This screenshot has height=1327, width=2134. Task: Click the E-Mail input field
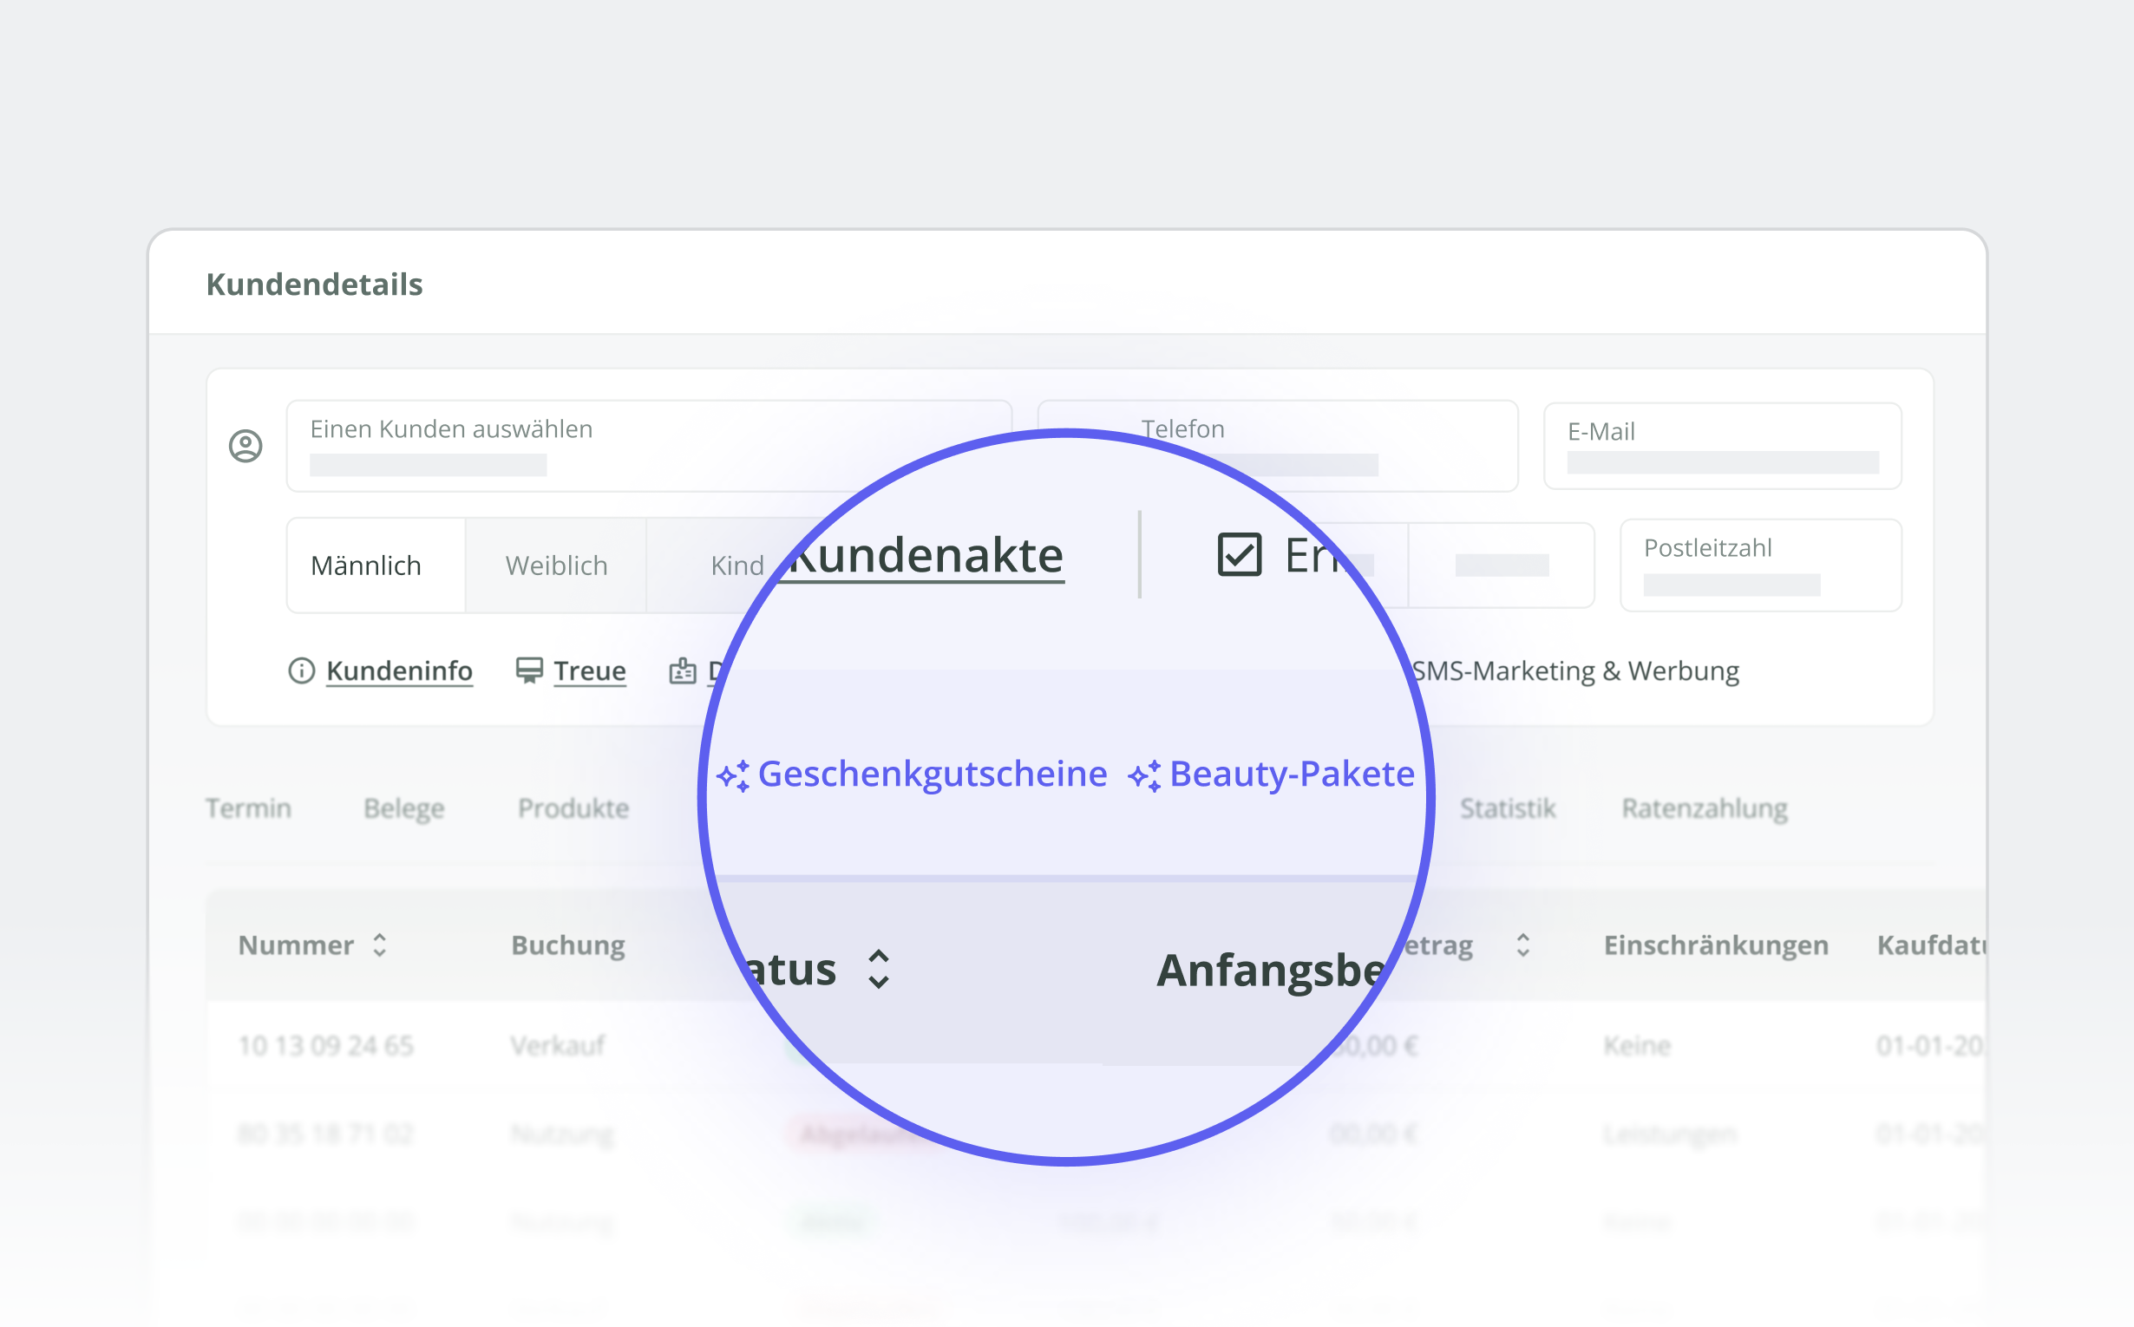pos(1722,446)
